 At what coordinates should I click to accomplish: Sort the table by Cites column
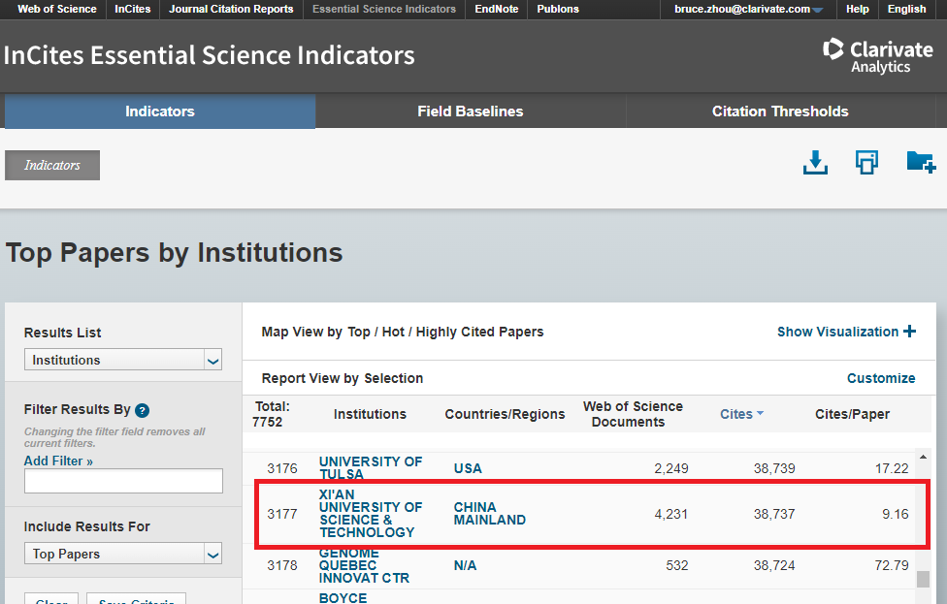(741, 414)
